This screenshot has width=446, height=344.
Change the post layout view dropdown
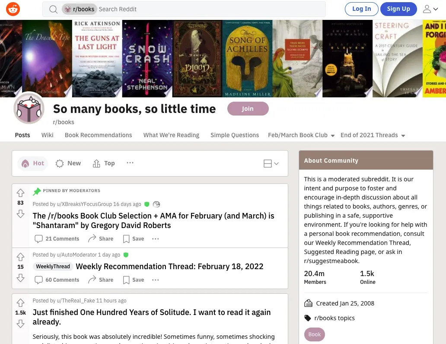pos(271,164)
